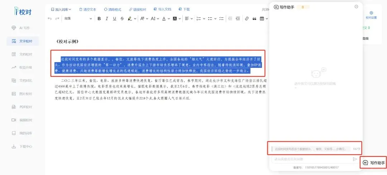Insert a hyperlink from toolbar
The image size is (387, 175).
(x=247, y=19)
